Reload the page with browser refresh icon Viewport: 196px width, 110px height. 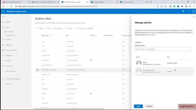pos(11,6)
